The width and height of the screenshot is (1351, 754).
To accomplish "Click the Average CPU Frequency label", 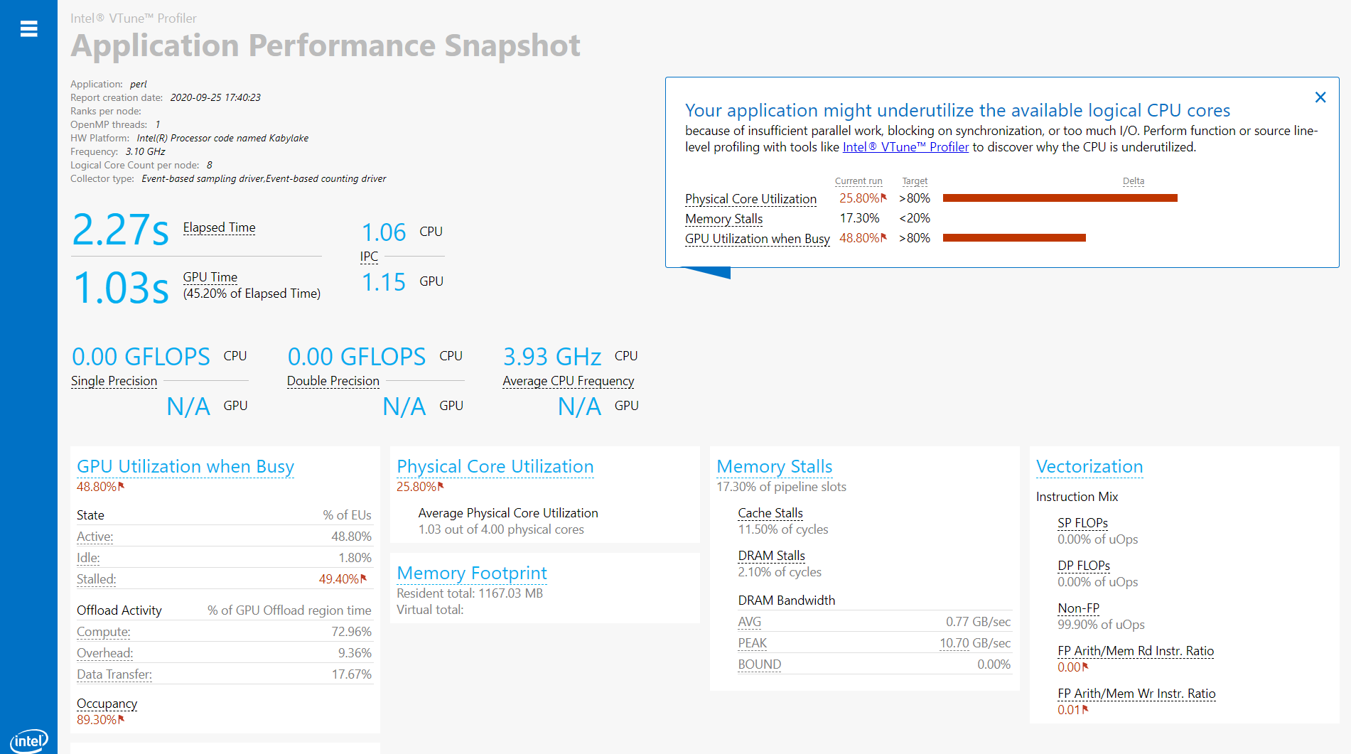I will (x=568, y=381).
